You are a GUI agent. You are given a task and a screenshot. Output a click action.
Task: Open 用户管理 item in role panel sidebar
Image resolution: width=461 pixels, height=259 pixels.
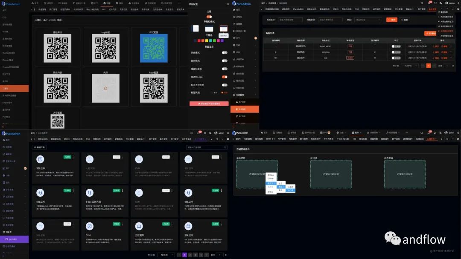pyautogui.click(x=245, y=102)
